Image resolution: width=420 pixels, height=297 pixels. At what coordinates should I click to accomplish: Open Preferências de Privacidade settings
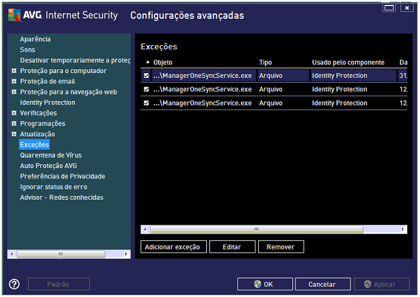(62, 176)
